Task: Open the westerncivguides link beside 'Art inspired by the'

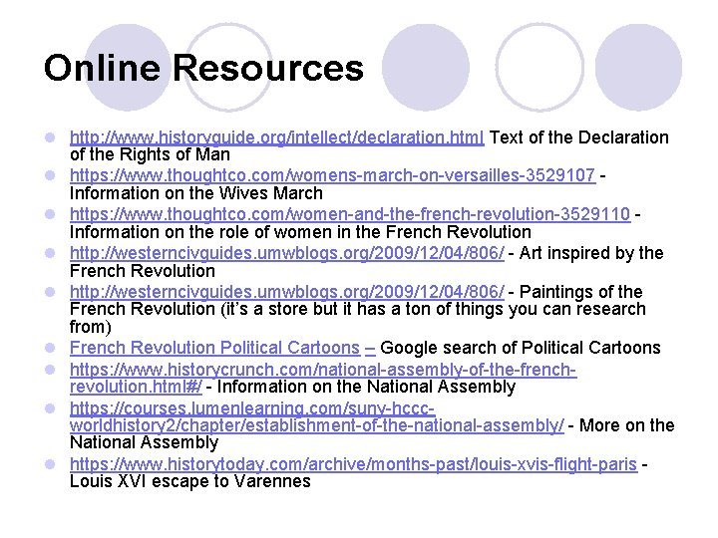Action: click(x=286, y=253)
